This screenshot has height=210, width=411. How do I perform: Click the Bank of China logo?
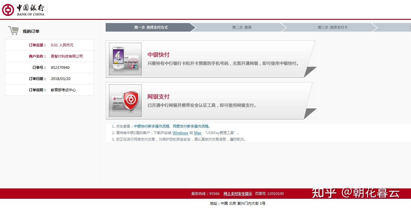coord(23,10)
